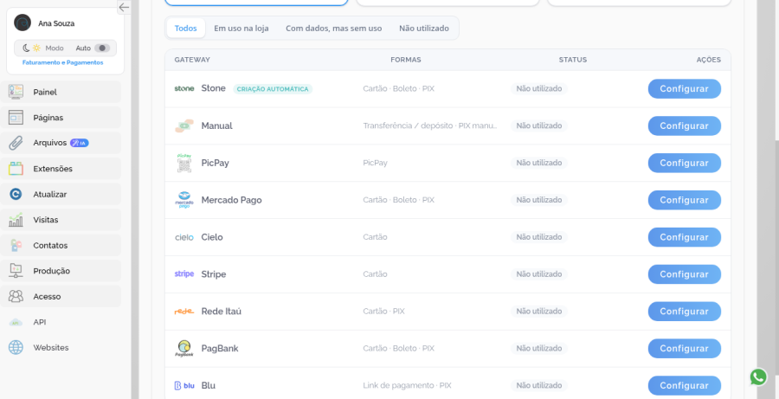This screenshot has height=399, width=779.
Task: Click Configurar for Blu gateway
Action: pyautogui.click(x=684, y=385)
